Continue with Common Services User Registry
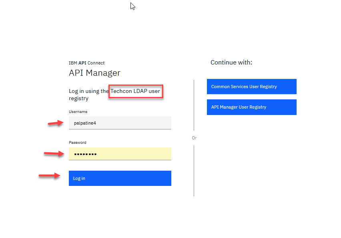Screen dimensions: 341x238 pos(251,87)
